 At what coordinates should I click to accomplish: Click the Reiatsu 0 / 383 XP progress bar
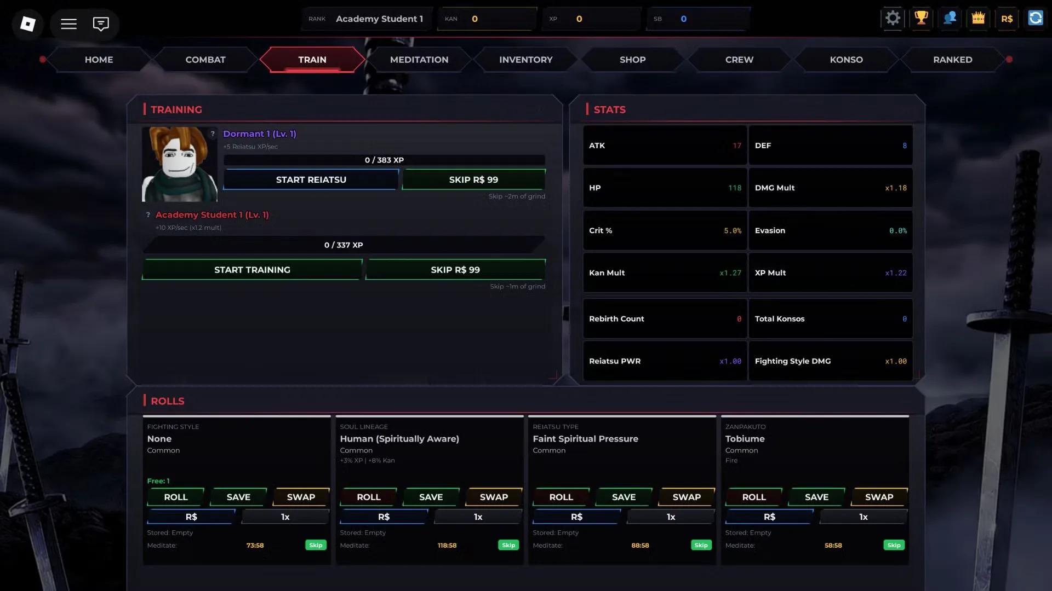click(384, 160)
